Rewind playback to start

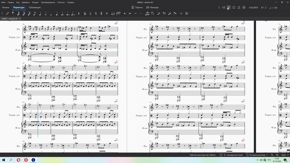(x=223, y=8)
